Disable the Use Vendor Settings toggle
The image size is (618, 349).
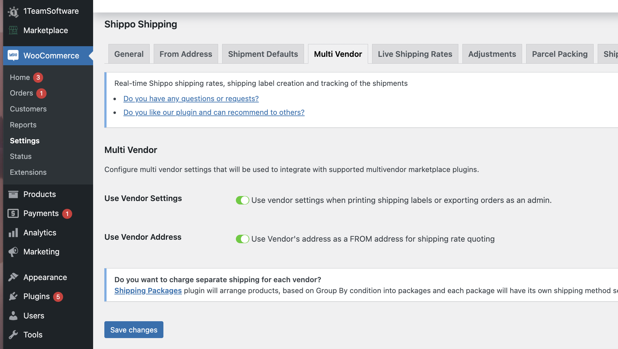[243, 200]
